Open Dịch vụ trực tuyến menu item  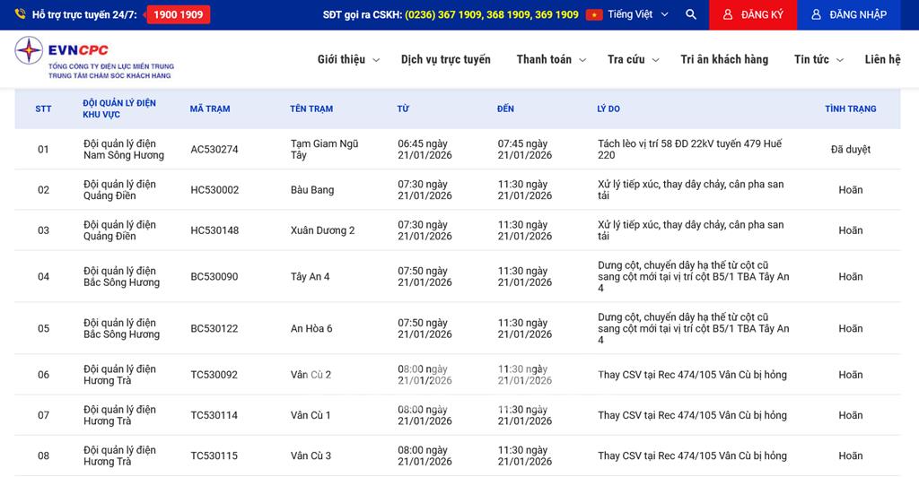[446, 60]
